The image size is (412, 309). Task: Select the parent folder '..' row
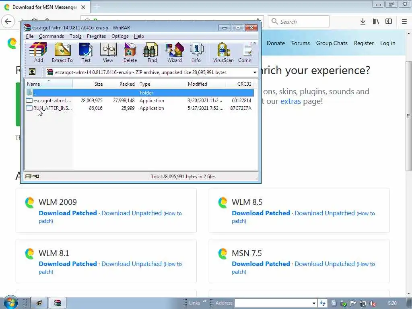[140, 93]
